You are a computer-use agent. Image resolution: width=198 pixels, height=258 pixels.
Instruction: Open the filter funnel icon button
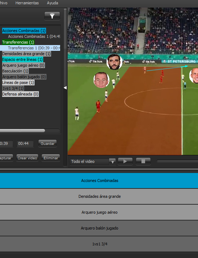[x=52, y=16]
